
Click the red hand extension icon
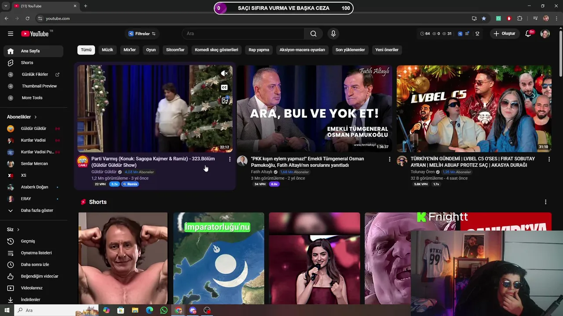509,18
